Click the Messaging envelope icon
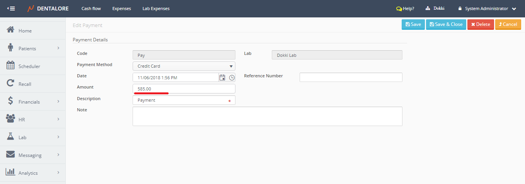This screenshot has width=525, height=184. point(11,155)
